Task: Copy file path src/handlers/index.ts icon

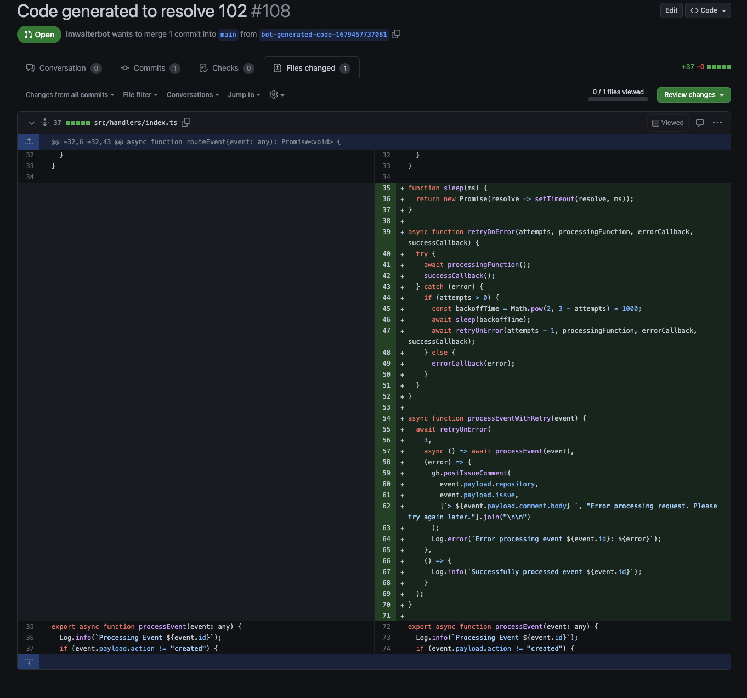Action: [x=186, y=122]
